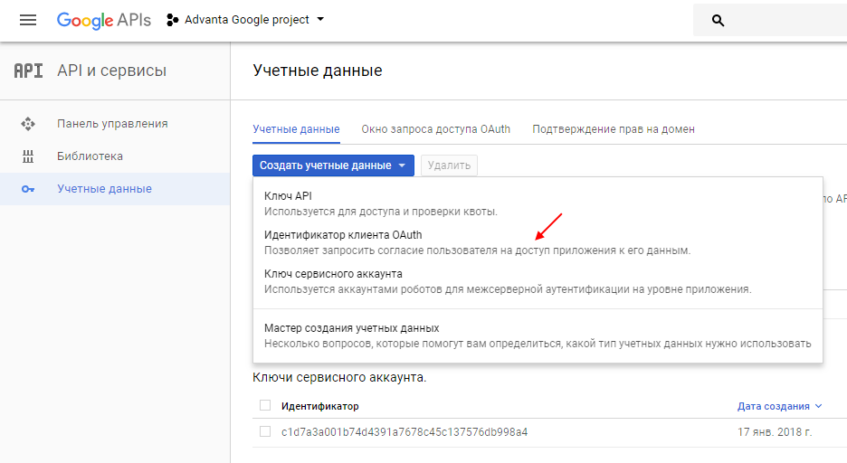Click the API logo in sidebar
The width and height of the screenshot is (847, 463).
[29, 71]
